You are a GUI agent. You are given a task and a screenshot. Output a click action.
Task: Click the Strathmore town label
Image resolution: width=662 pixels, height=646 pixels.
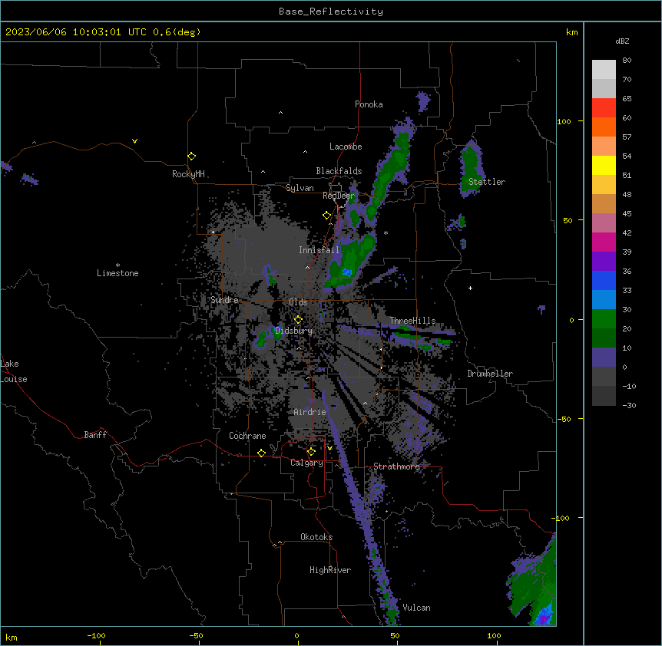coord(396,466)
